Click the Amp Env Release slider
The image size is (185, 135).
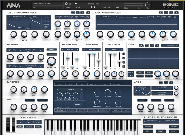[x=99, y=60]
